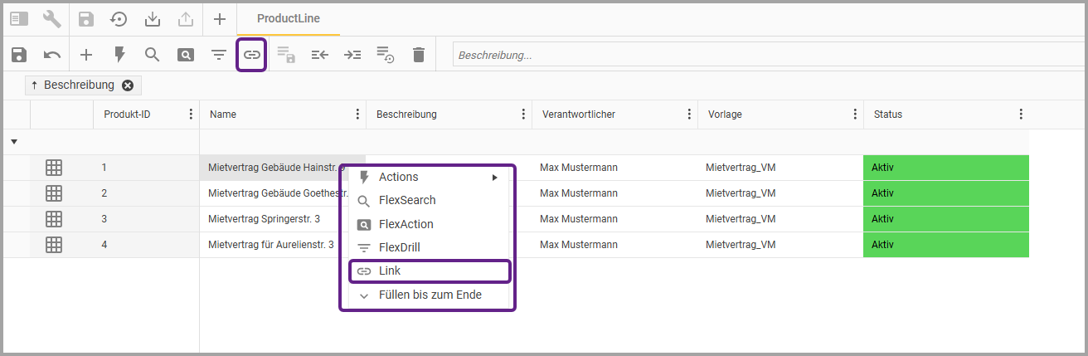
Task: Click the delete trash can icon
Action: [419, 55]
